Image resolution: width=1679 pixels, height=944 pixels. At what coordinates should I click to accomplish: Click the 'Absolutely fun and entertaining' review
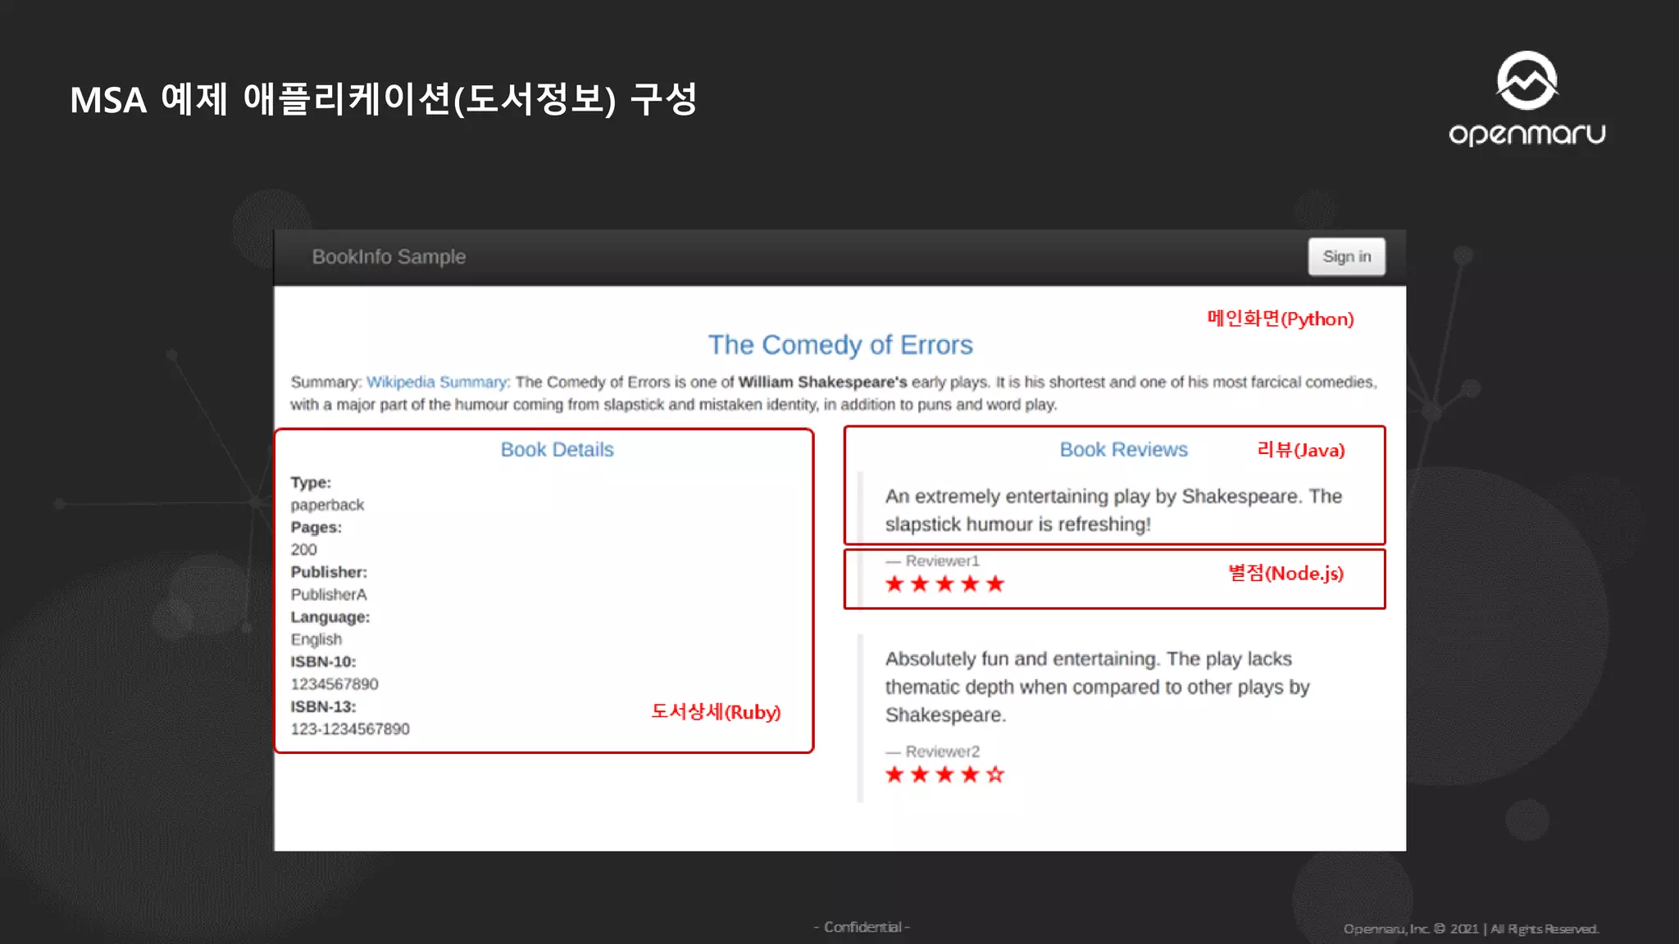[x=1097, y=687]
